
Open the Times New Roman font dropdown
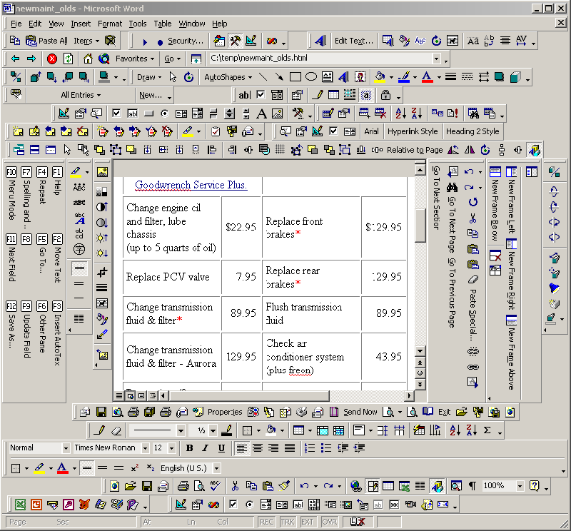pos(146,448)
